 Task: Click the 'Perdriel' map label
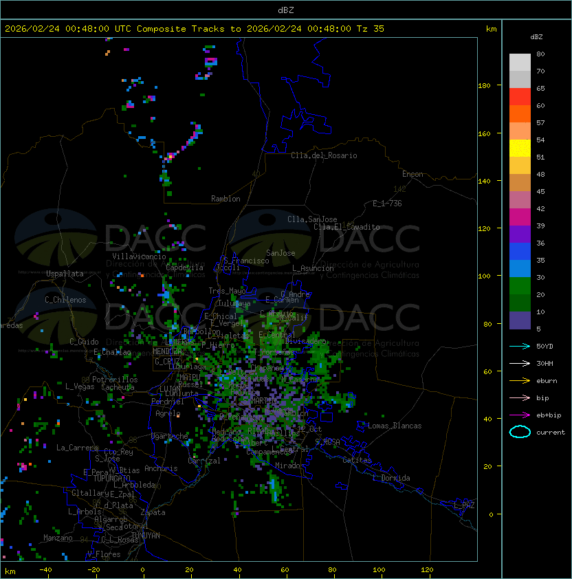pos(168,402)
